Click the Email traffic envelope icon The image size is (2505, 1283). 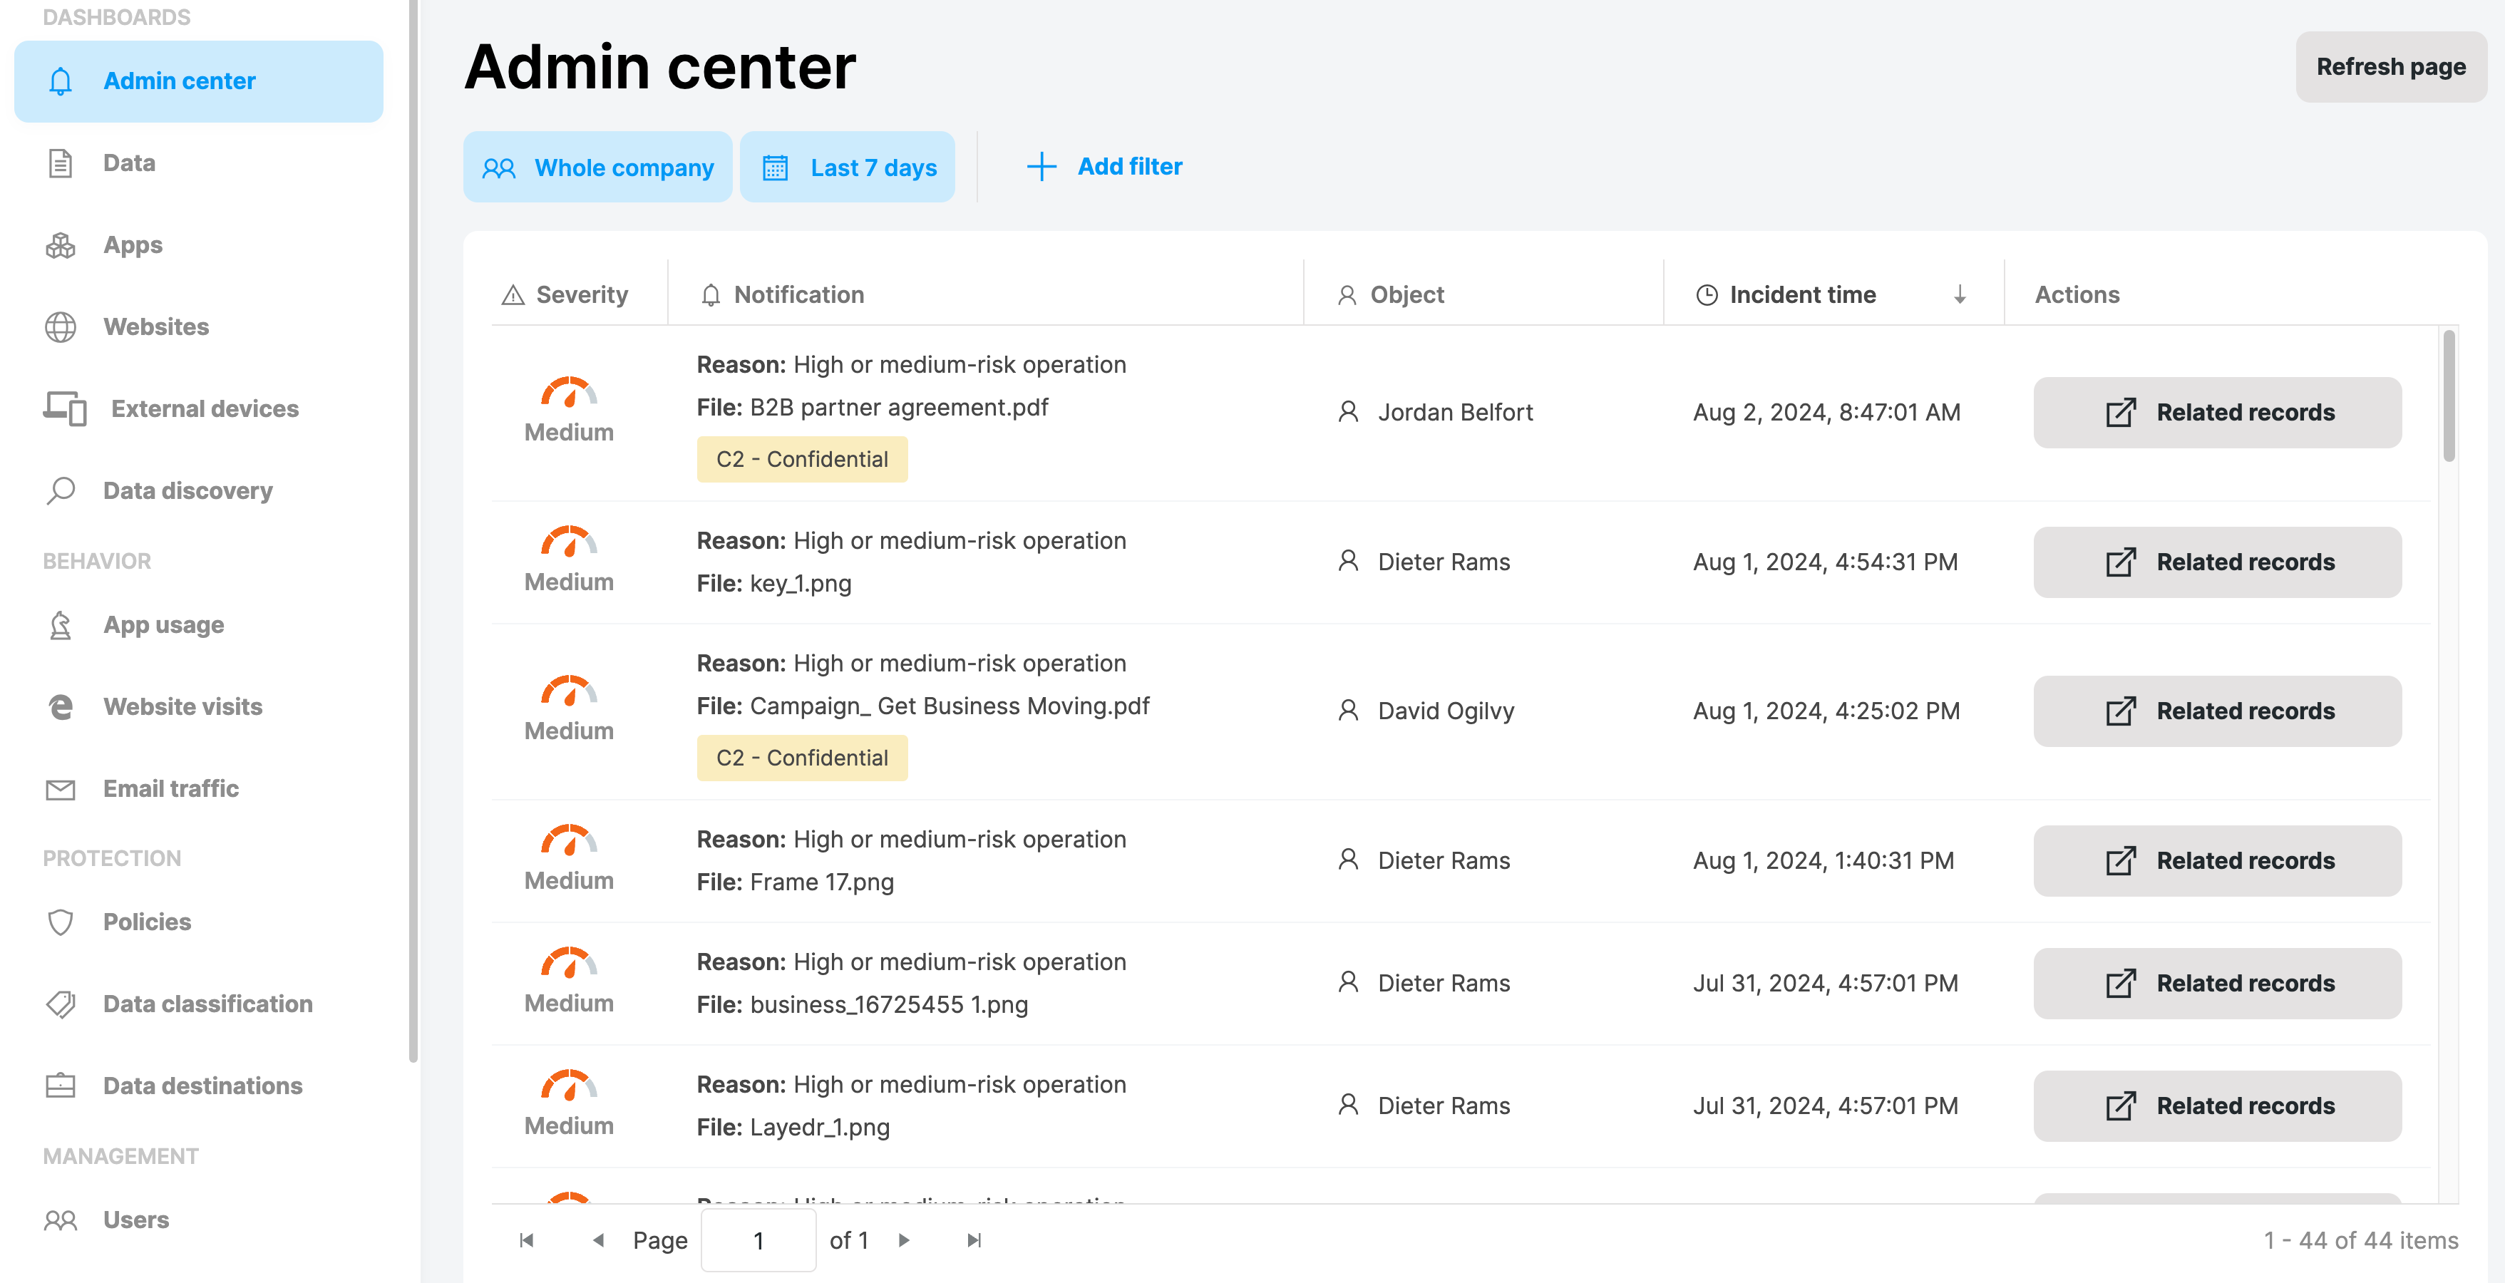tap(61, 789)
